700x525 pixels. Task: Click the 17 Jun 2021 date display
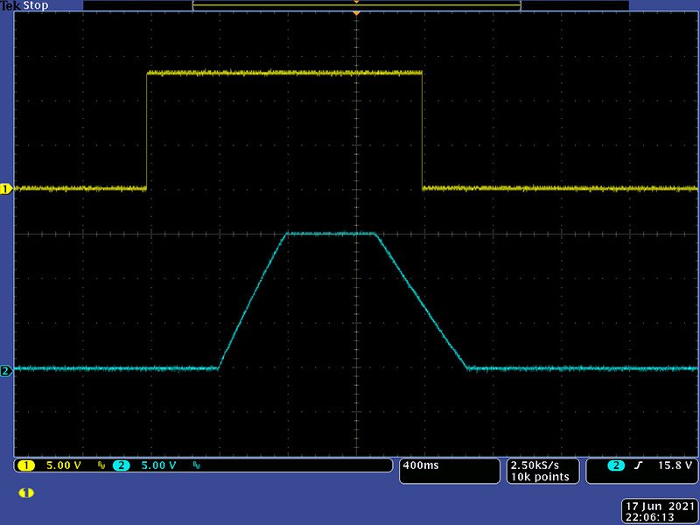pos(658,507)
